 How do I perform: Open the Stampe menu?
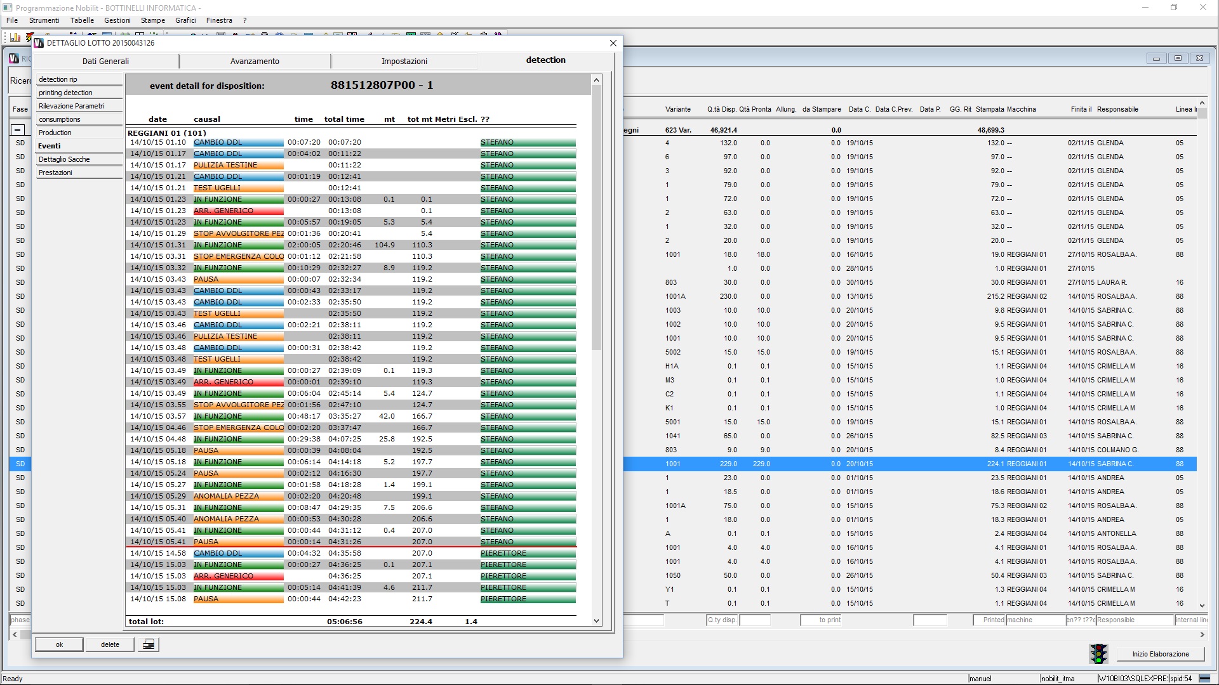click(153, 20)
